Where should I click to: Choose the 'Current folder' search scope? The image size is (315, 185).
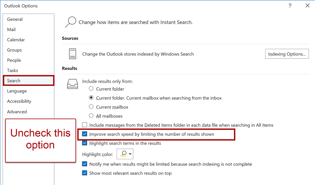[91, 89]
